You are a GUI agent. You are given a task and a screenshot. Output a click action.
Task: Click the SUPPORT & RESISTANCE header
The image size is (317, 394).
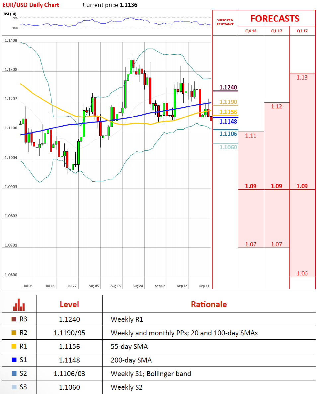pyautogui.click(x=225, y=22)
